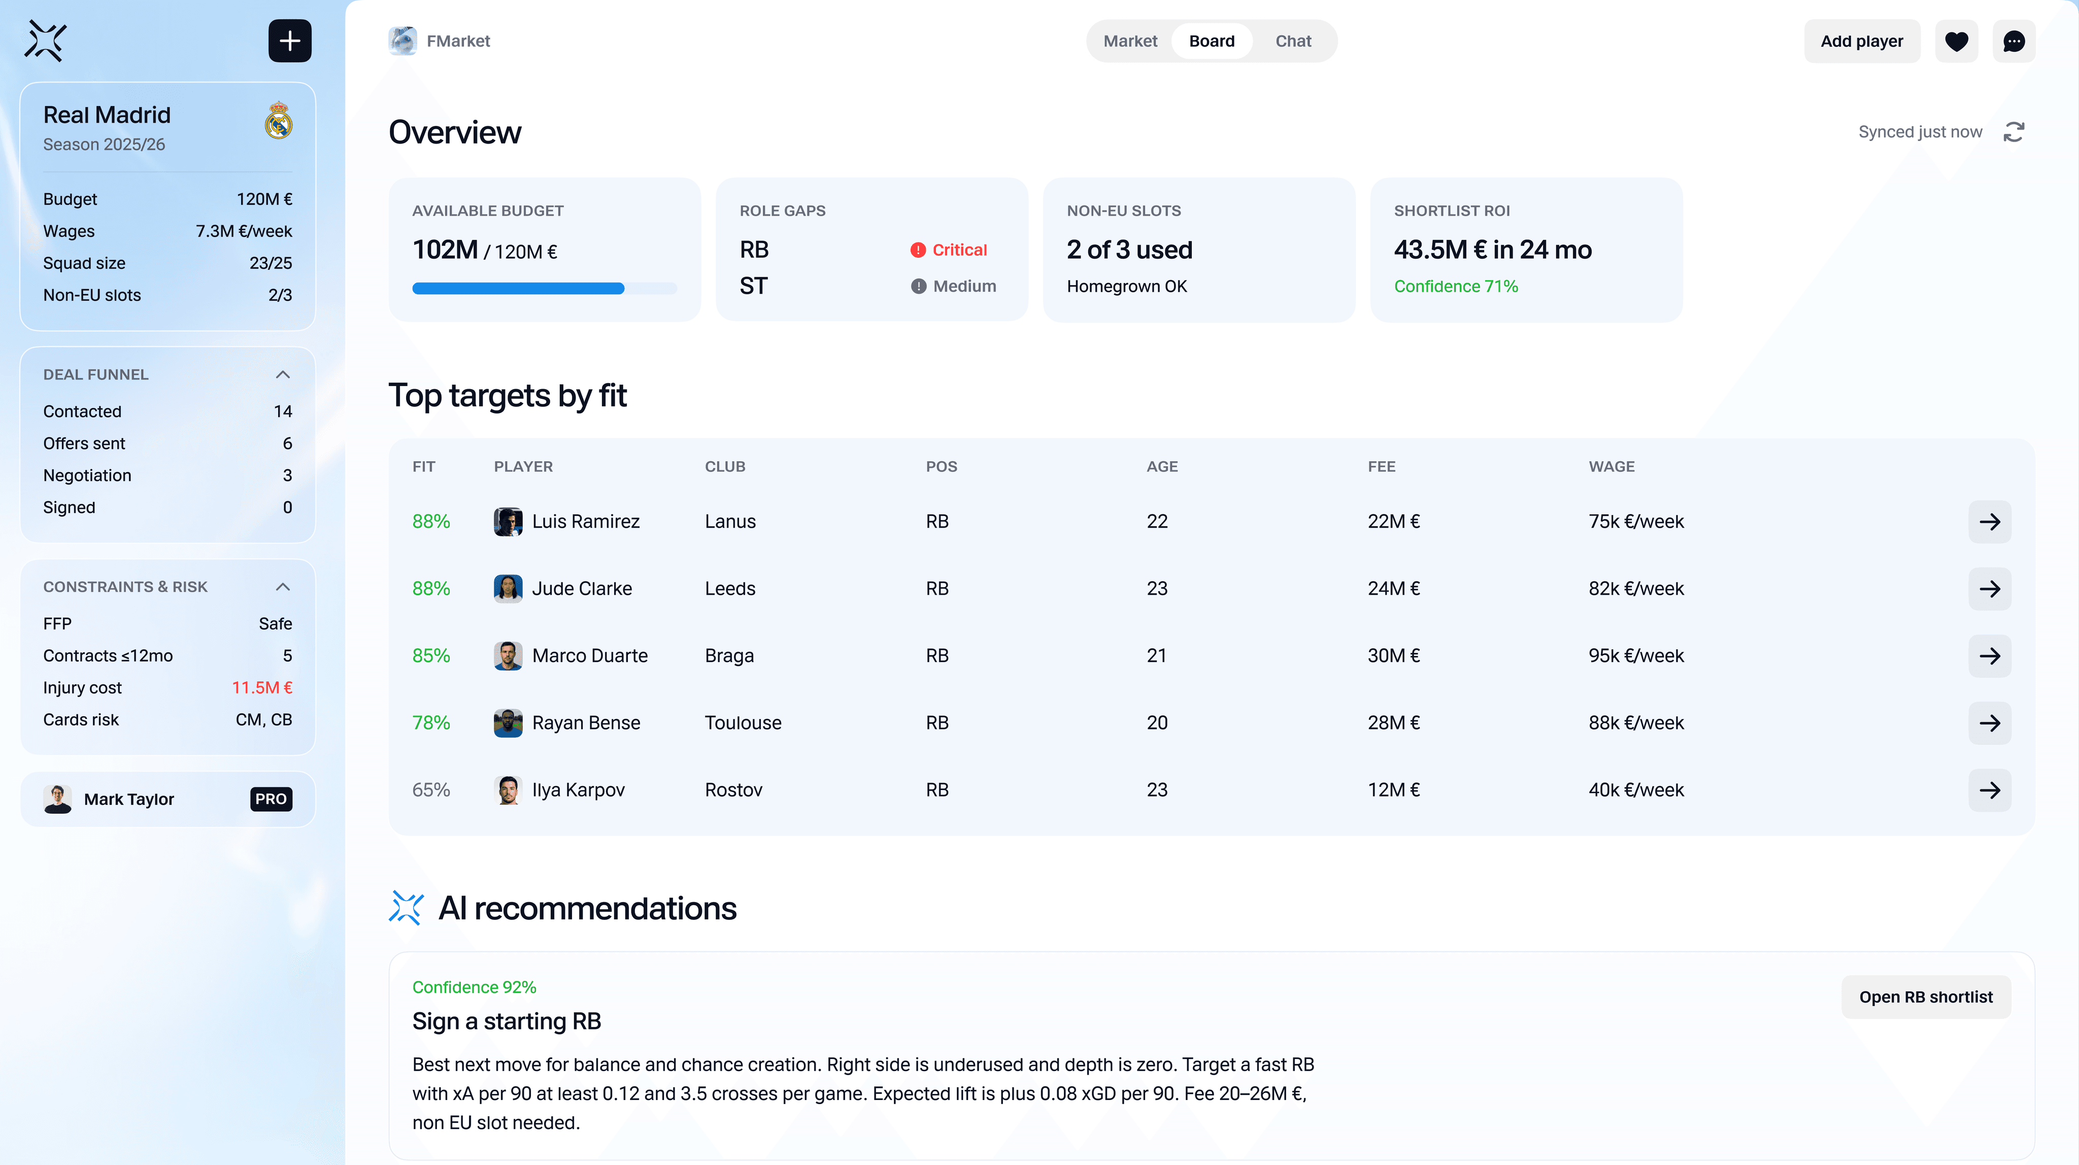Click the FMarket logo icon
Image resolution: width=2079 pixels, height=1165 pixels.
coord(402,41)
